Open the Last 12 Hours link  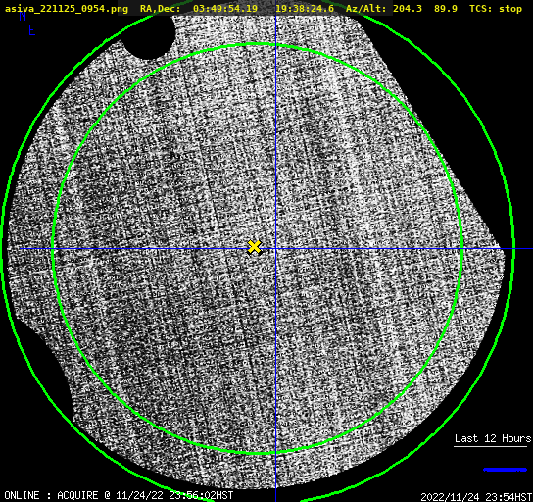[x=493, y=438]
